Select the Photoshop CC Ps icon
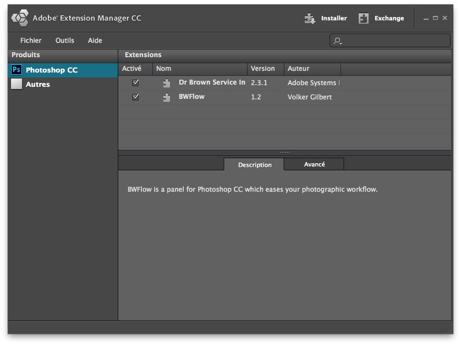The image size is (461, 345). pyautogui.click(x=17, y=70)
